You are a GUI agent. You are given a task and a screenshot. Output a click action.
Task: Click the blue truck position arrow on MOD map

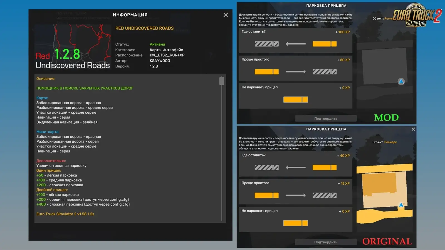pos(401,81)
